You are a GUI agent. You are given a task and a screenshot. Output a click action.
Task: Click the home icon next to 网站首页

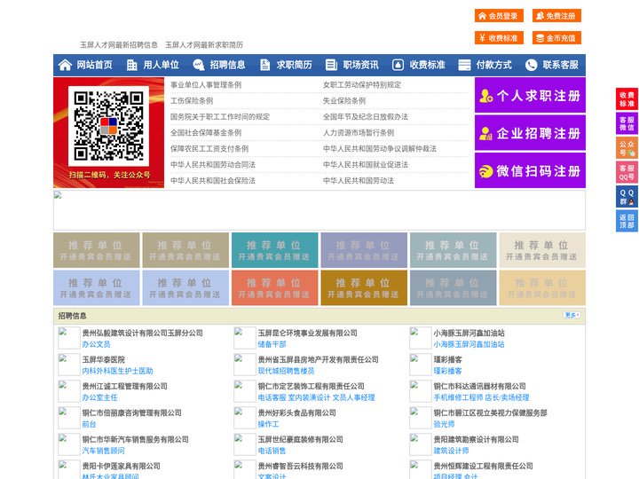65,65
